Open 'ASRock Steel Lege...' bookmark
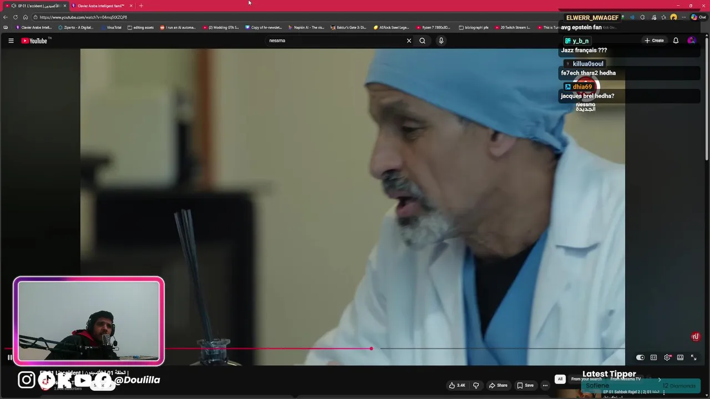The height and width of the screenshot is (399, 710). [x=392, y=27]
